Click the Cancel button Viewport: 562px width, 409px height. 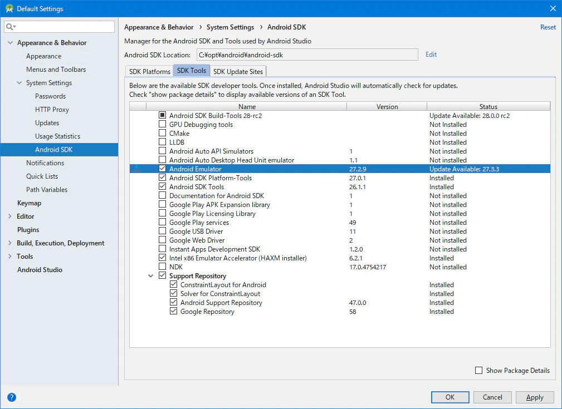tap(492, 397)
